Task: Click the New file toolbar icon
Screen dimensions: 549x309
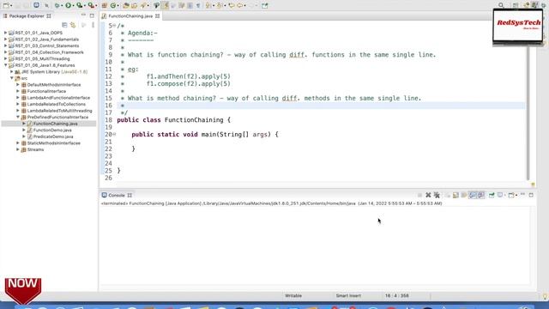Action: coord(6,5)
